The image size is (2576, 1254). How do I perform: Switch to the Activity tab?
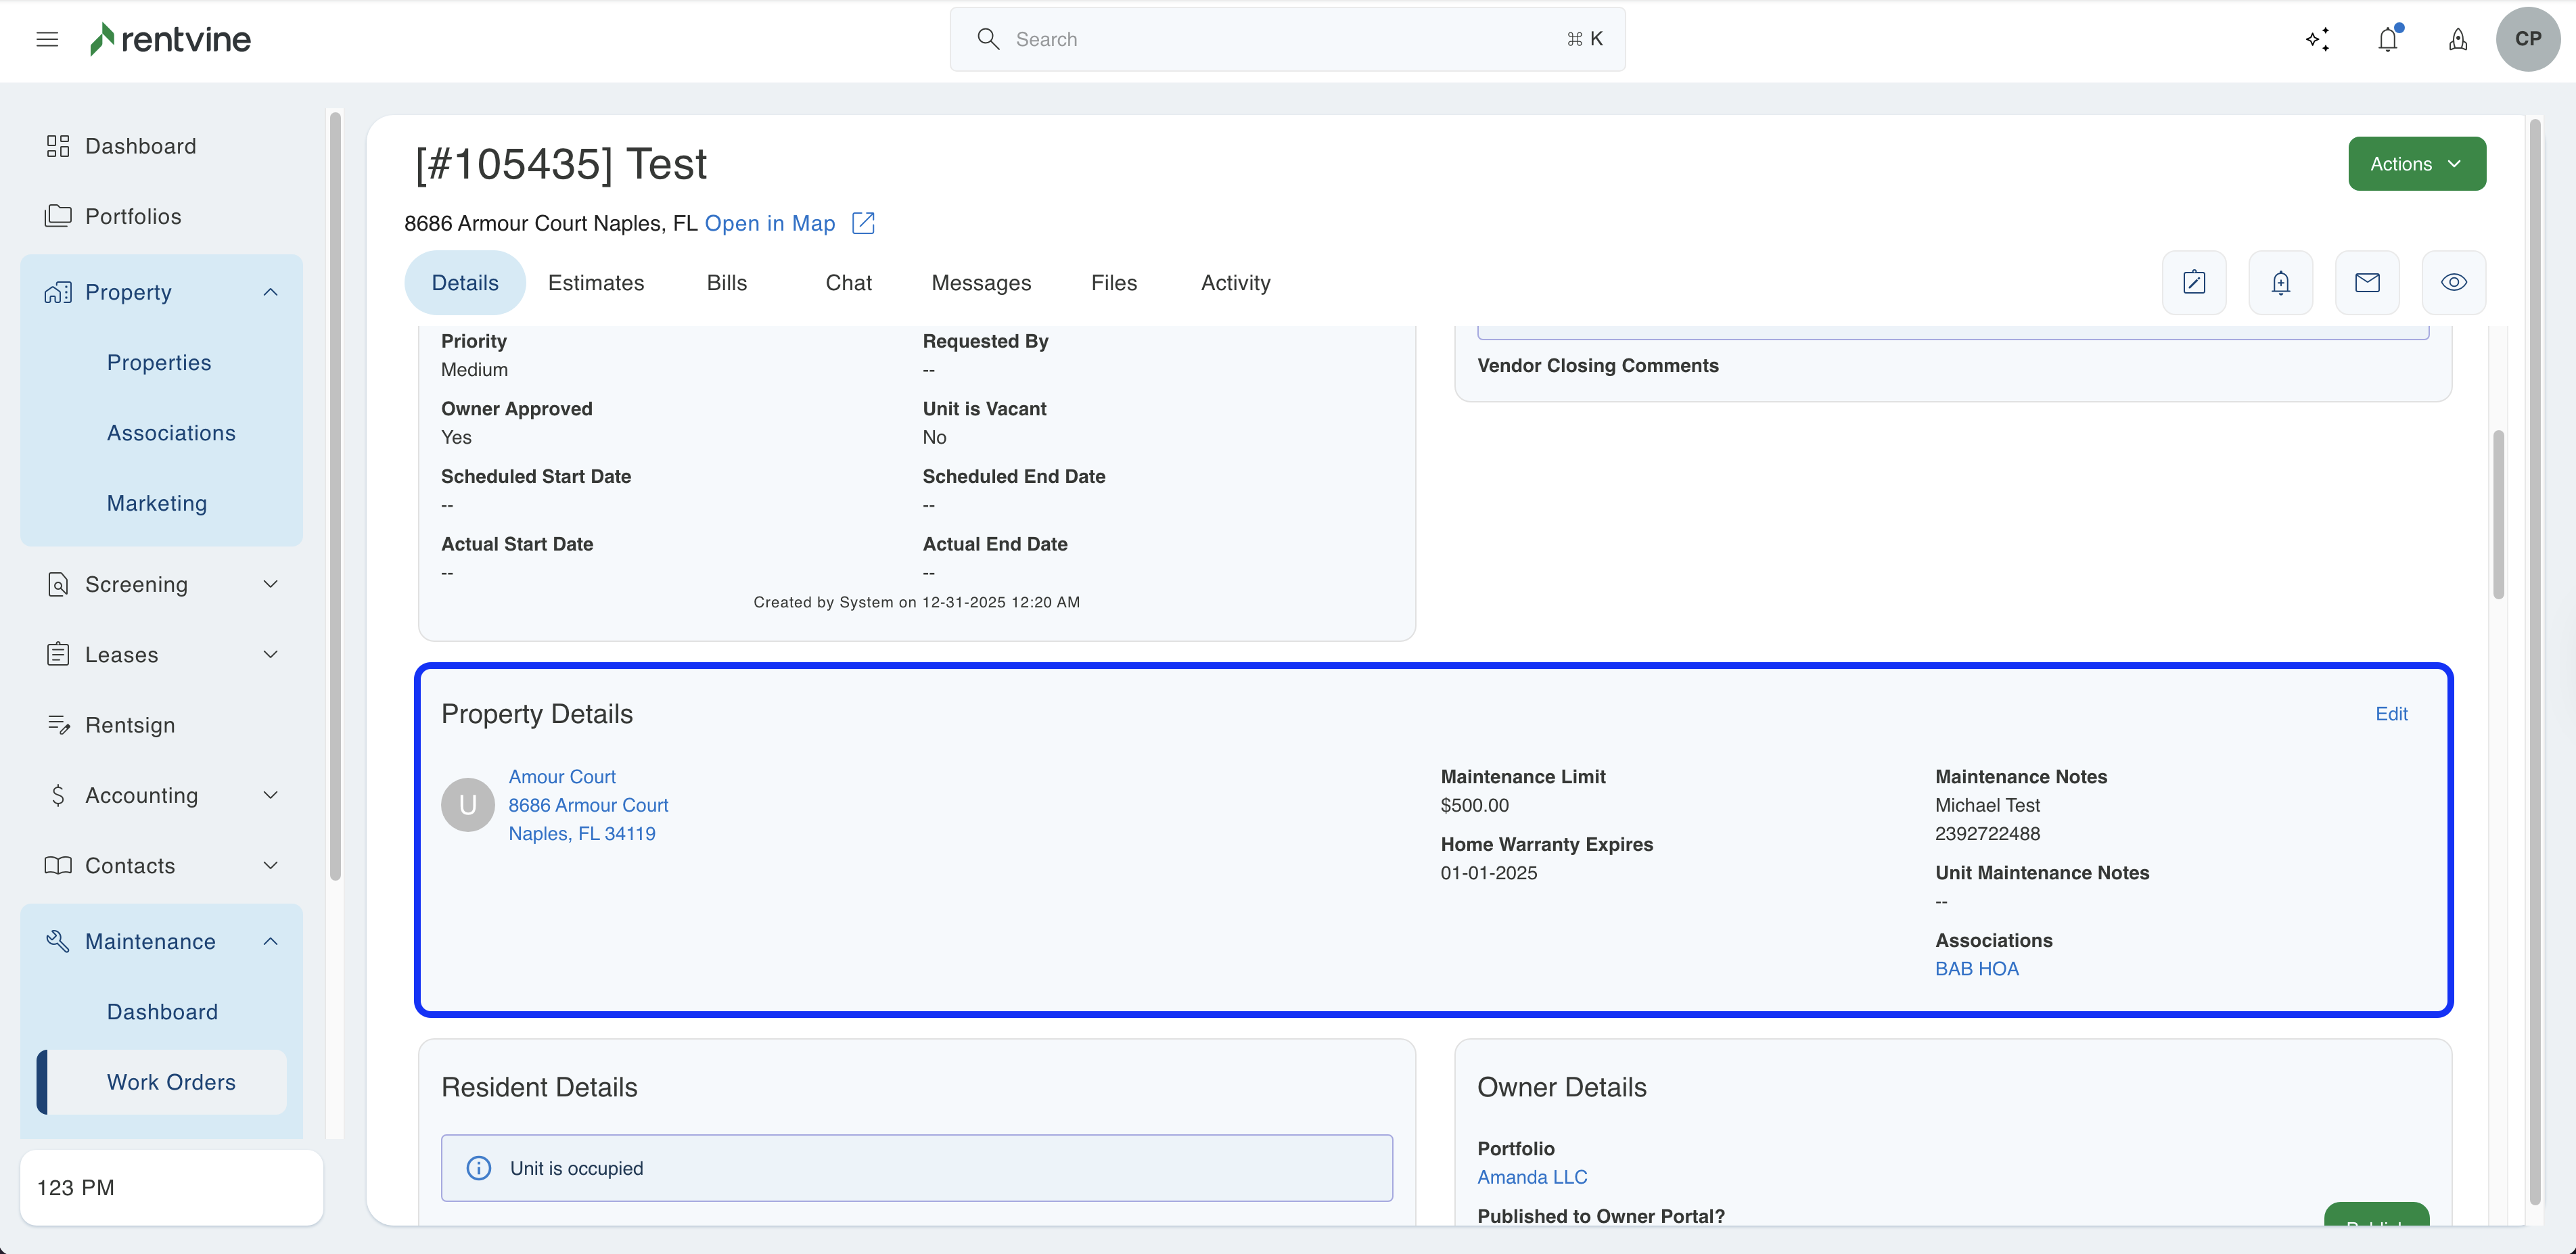click(1235, 283)
